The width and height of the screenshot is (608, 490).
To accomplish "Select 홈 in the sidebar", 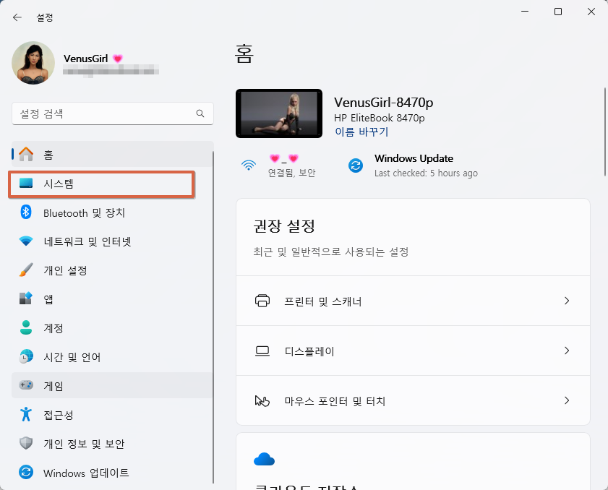I will [x=113, y=154].
